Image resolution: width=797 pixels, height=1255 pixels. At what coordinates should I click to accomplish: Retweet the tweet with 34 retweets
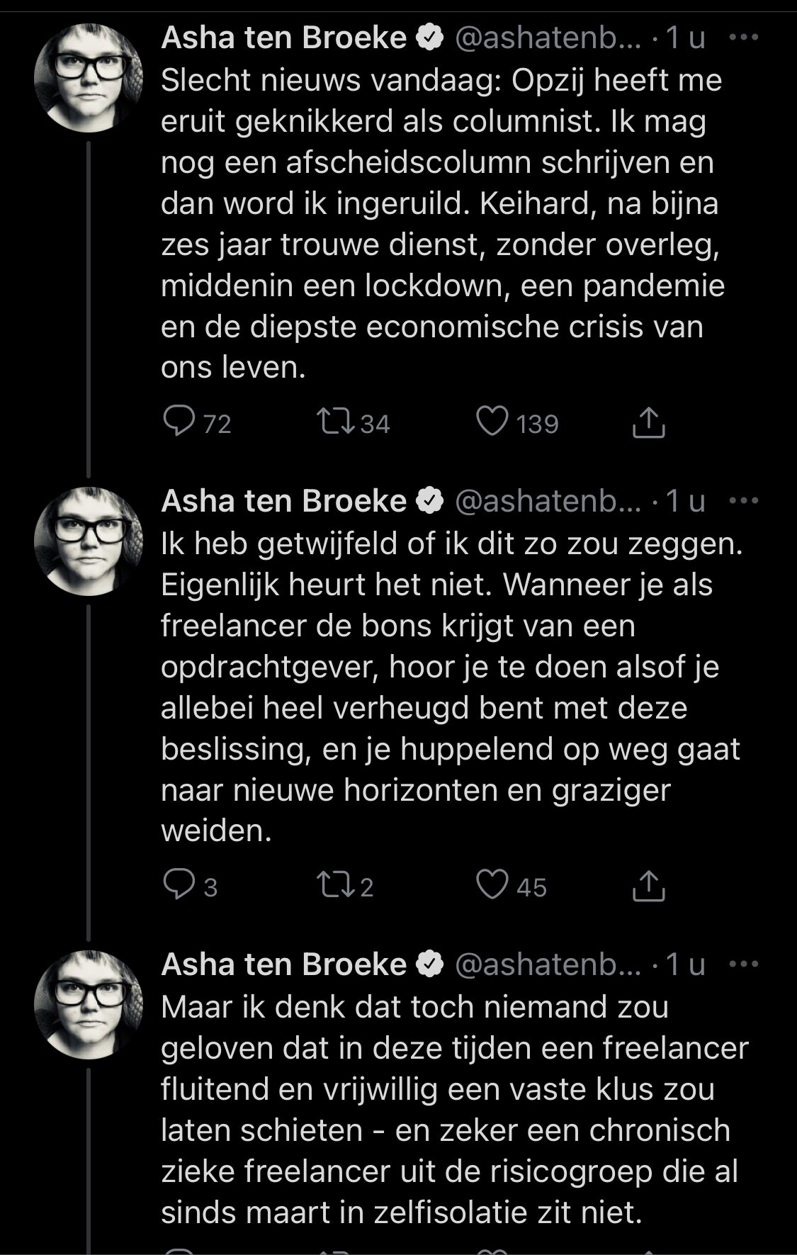(336, 422)
